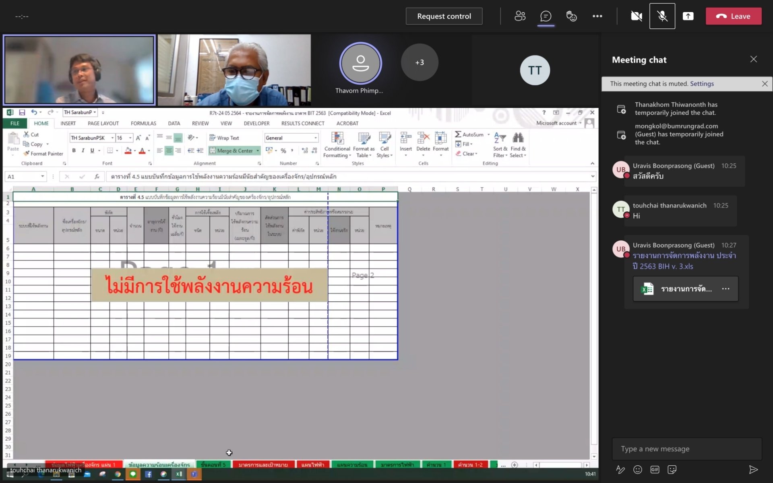The height and width of the screenshot is (483, 773).
Task: Click the Request control button
Action: [444, 16]
